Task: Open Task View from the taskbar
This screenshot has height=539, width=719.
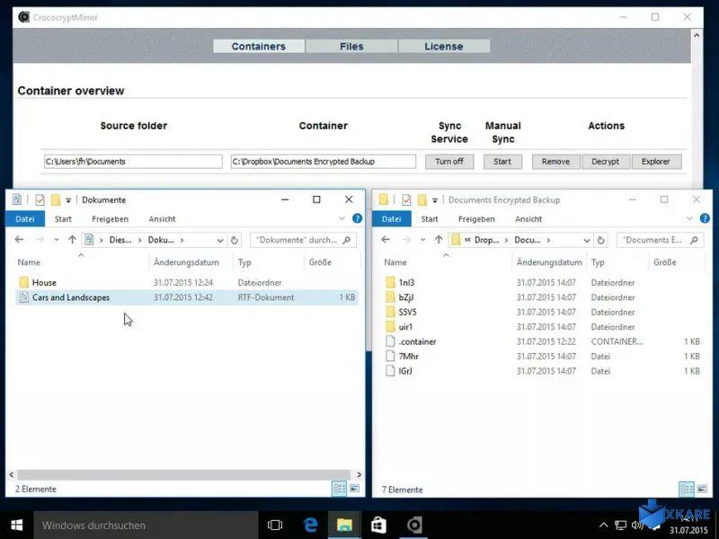Action: [275, 525]
